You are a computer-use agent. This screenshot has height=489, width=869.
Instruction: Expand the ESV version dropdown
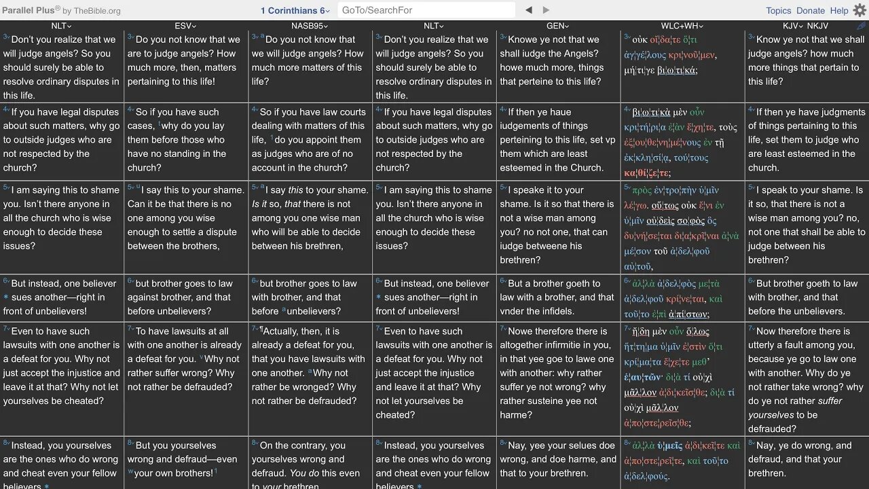tap(186, 26)
